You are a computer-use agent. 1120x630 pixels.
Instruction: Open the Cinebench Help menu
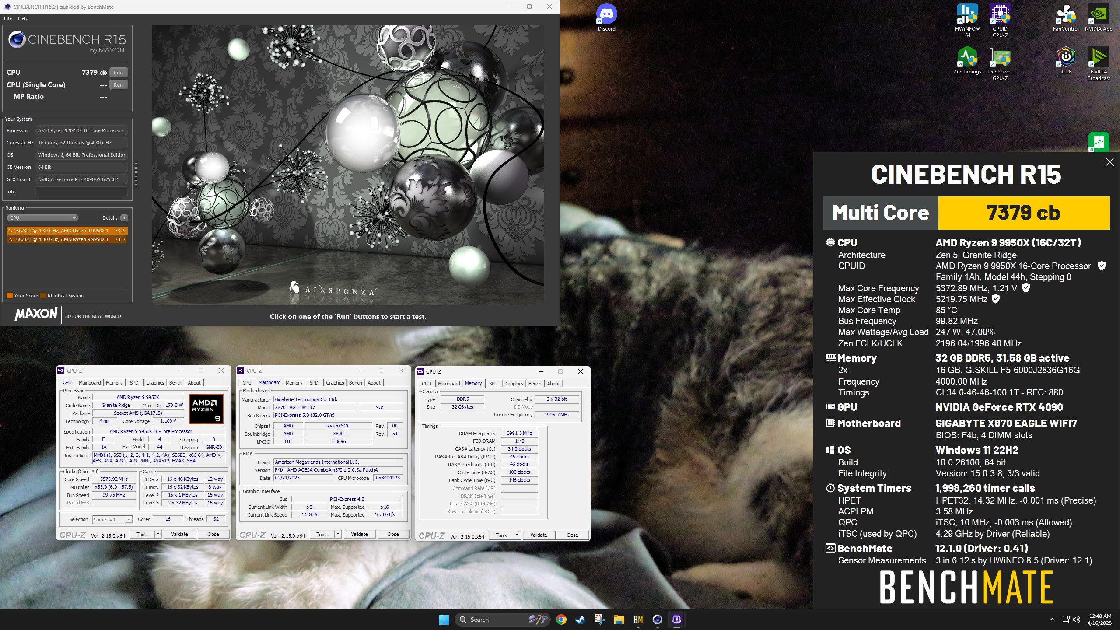pyautogui.click(x=23, y=18)
